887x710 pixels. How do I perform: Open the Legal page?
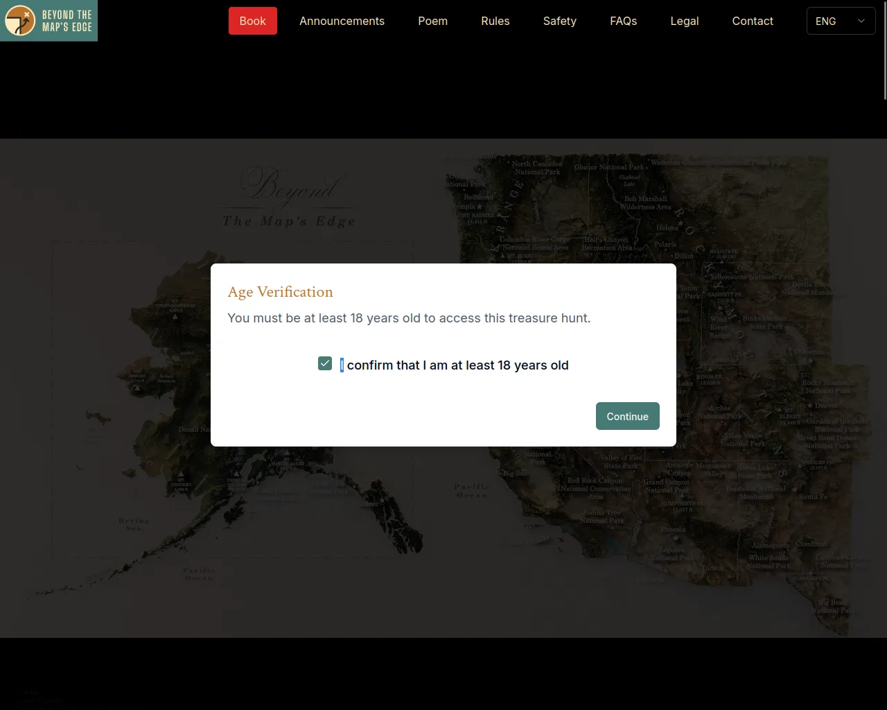[685, 21]
